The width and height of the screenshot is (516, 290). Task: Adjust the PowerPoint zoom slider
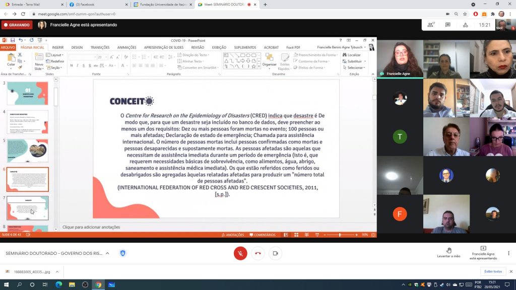pyautogui.click(x=340, y=235)
